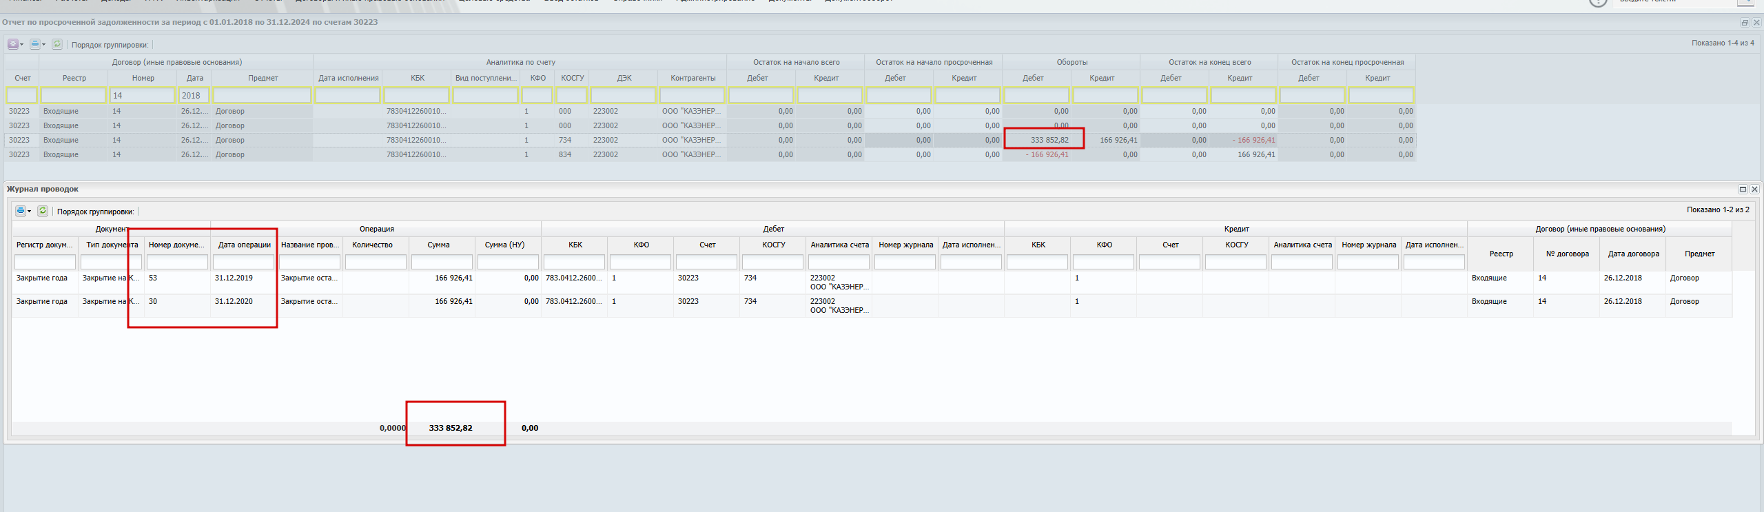
Task: Click the Реестр filter field in the report grid
Action: [73, 95]
